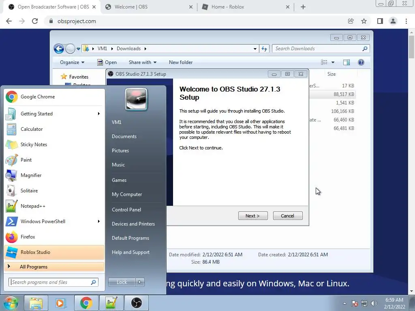This screenshot has height=311, width=415.
Task: Open a new Chrome tab
Action: click(303, 7)
